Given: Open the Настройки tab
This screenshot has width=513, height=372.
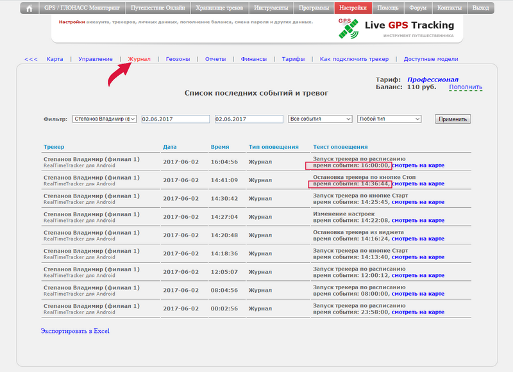Looking at the screenshot, I should (352, 8).
